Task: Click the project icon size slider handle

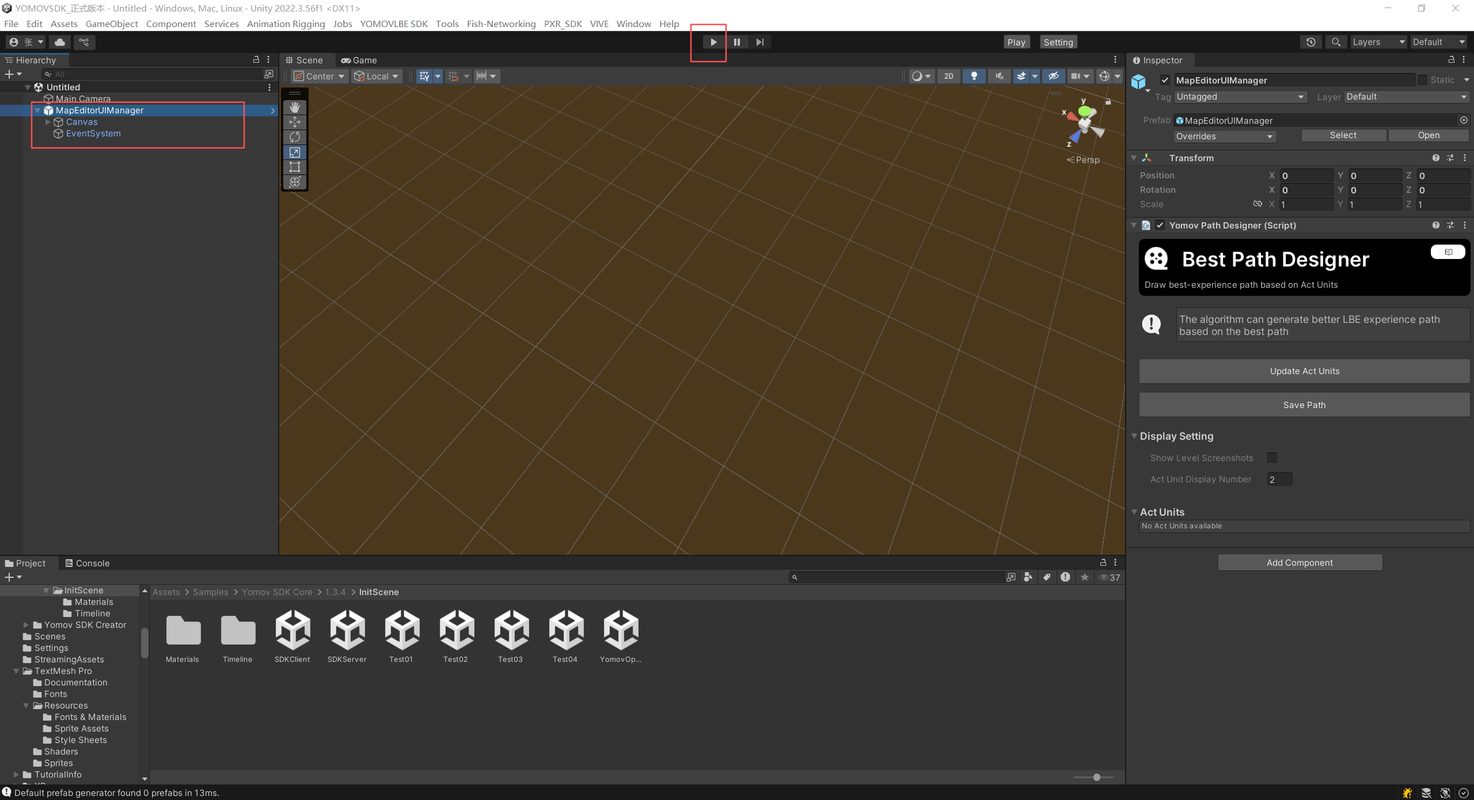Action: point(1097,777)
